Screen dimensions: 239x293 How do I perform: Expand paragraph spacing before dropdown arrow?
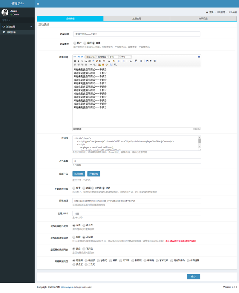point(133,61)
